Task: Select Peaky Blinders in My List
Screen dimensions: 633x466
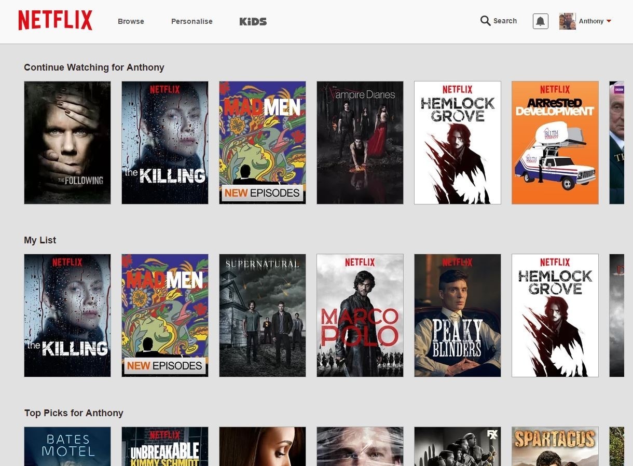Action: click(458, 316)
